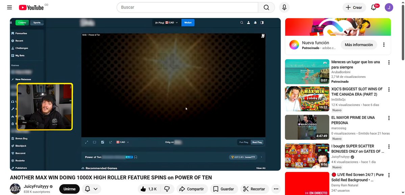Like the video with 1,3 K
The width and height of the screenshot is (405, 195).
click(x=149, y=189)
